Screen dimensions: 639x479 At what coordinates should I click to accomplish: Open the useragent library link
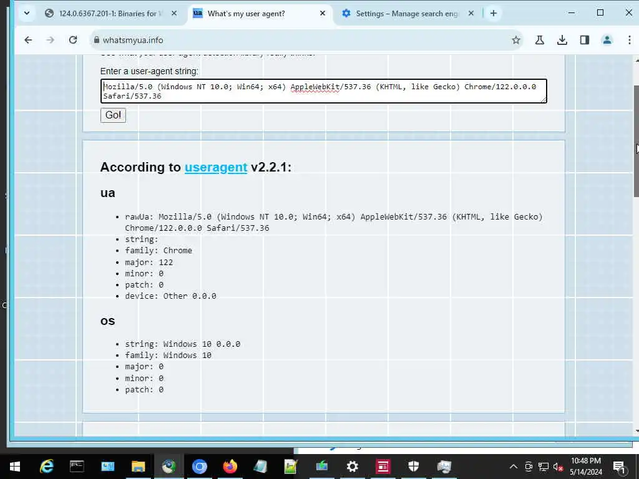[x=216, y=167]
